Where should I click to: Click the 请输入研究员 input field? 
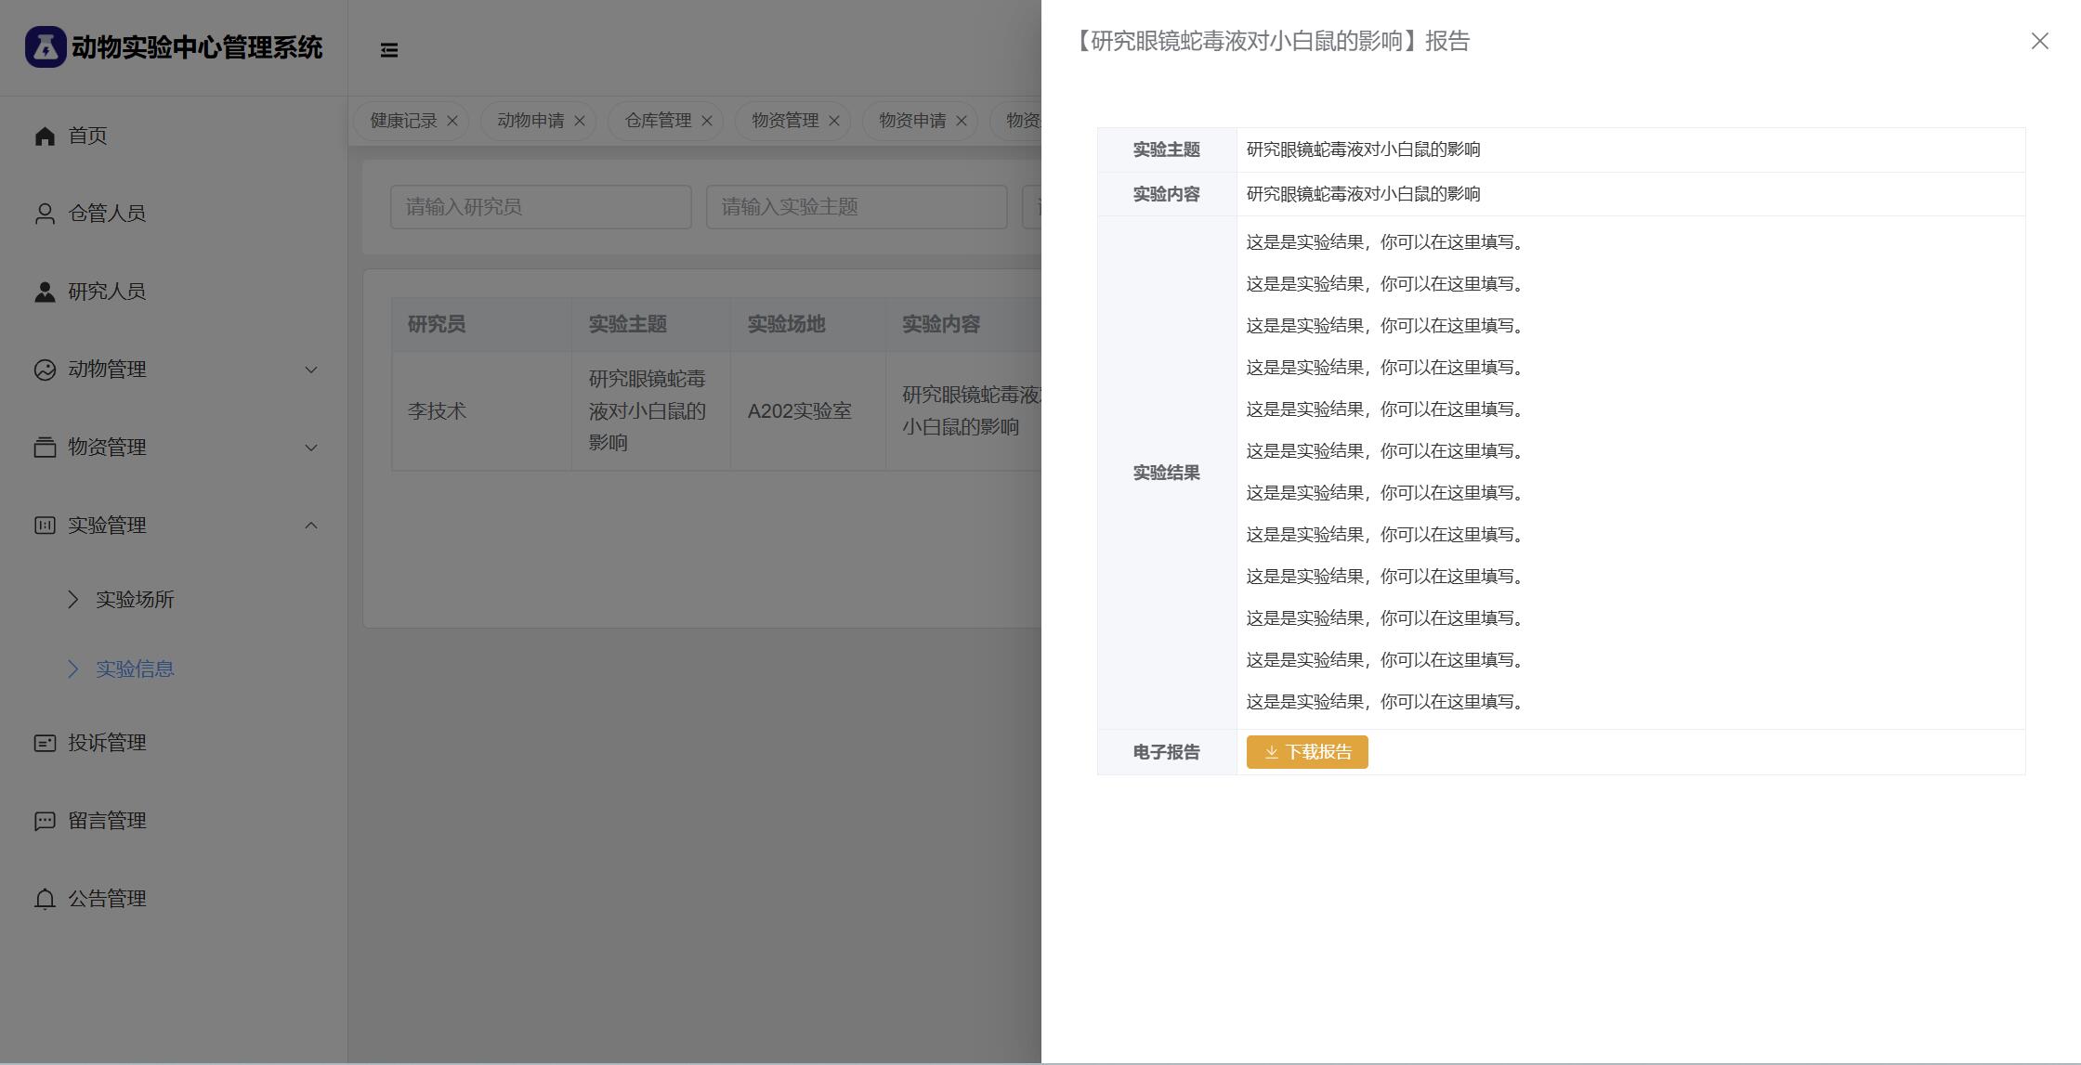click(x=541, y=207)
